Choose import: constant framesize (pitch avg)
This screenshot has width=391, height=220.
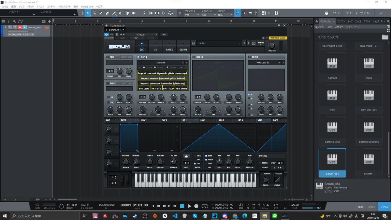click(x=162, y=83)
